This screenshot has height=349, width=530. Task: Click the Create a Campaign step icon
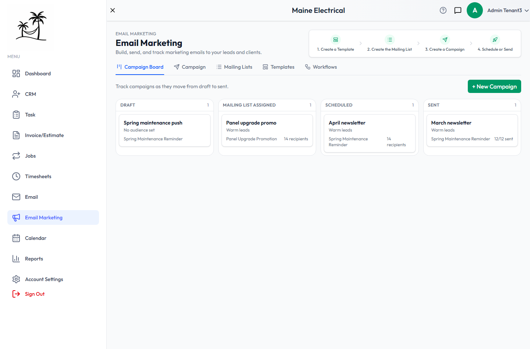pyautogui.click(x=445, y=40)
